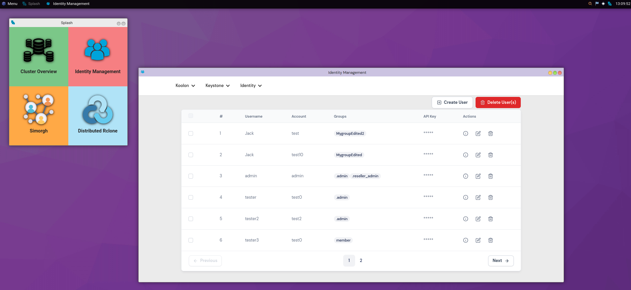Image resolution: width=631 pixels, height=290 pixels.
Task: Toggle the select-all checkbox in the table header
Action: click(x=191, y=116)
